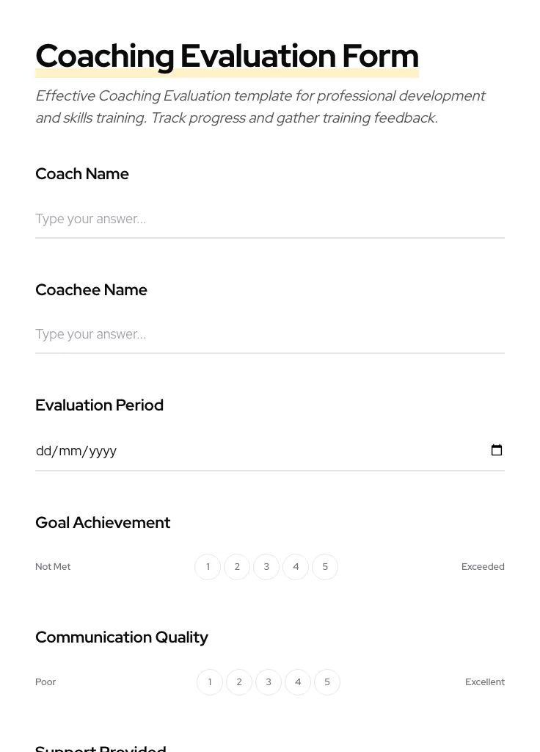Open the calendar icon for Evaluation Period
Image resolution: width=540 pixels, height=752 pixels.
click(497, 450)
